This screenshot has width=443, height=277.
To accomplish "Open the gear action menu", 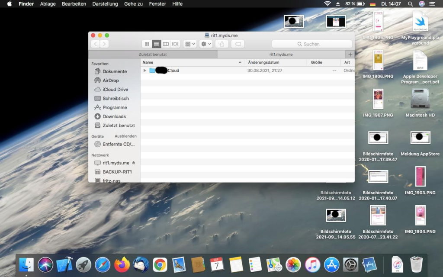I will click(205, 44).
